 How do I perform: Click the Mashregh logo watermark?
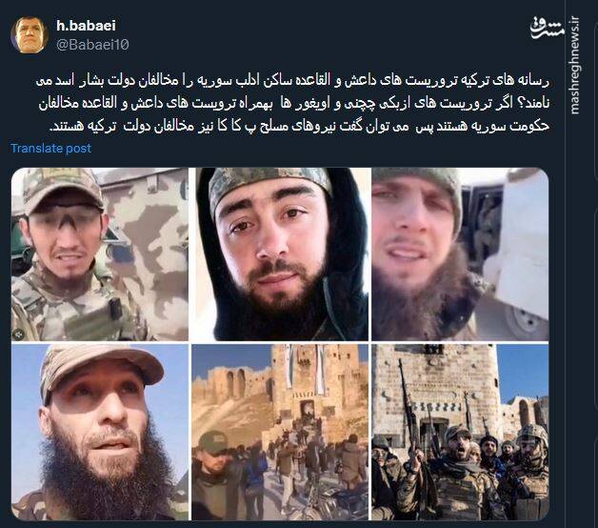coord(547,29)
